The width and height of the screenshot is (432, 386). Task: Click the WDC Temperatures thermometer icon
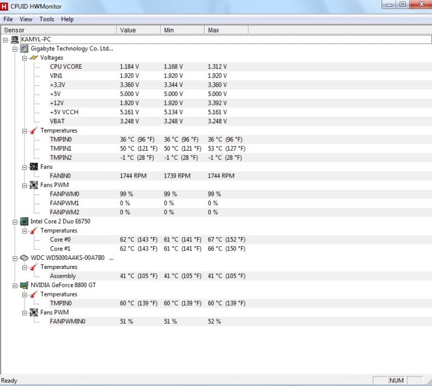(x=34, y=267)
